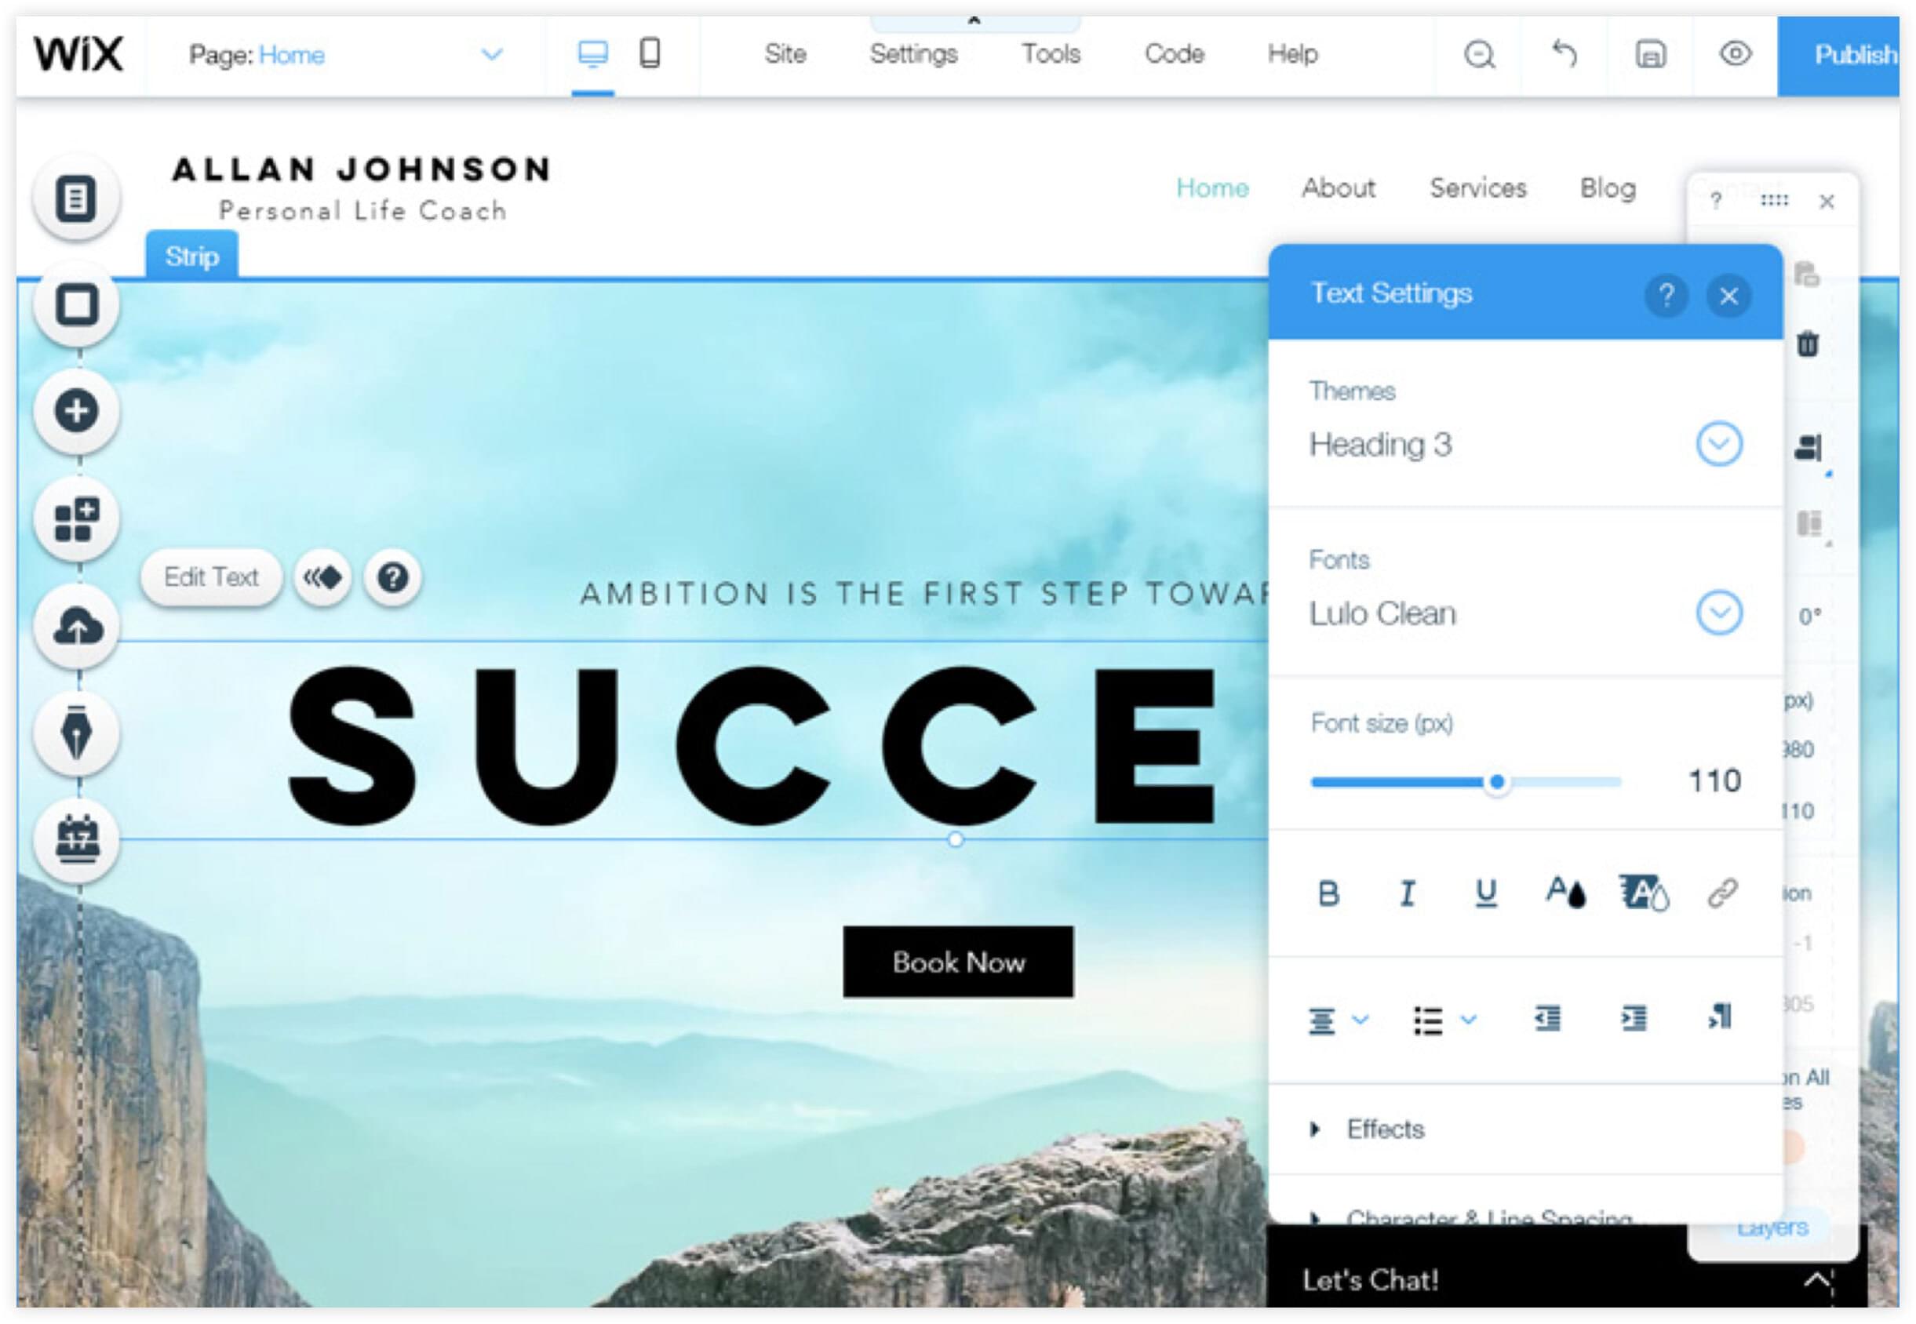
Task: Click the font size slider handle
Action: click(x=1497, y=781)
